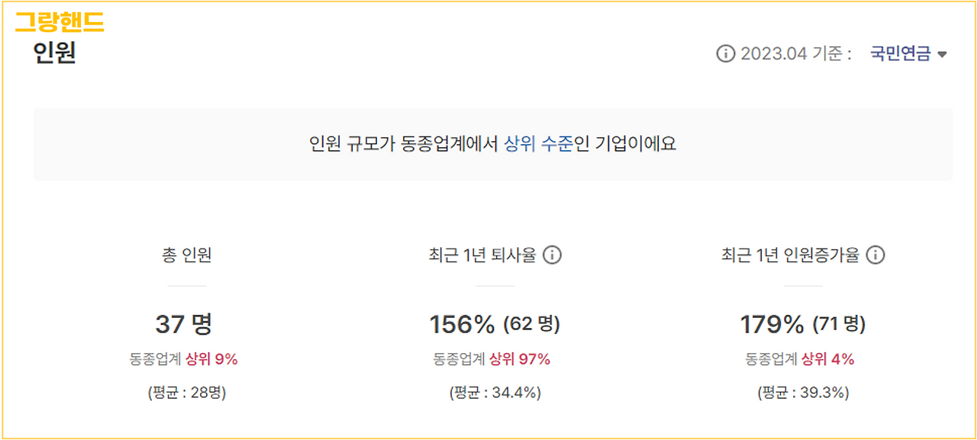Click the 2023.04 기준 date label

click(795, 54)
